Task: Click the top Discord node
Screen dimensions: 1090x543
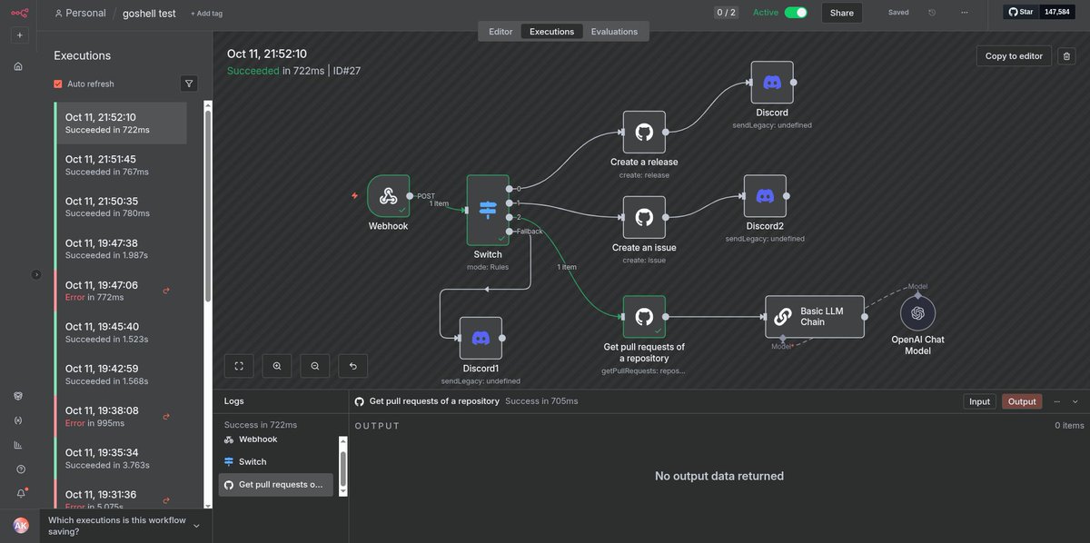Action: pyautogui.click(x=772, y=83)
